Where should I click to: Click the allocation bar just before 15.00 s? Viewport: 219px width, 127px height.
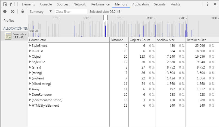point(119,29)
